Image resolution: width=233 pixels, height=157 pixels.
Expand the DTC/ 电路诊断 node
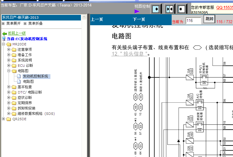9,92
